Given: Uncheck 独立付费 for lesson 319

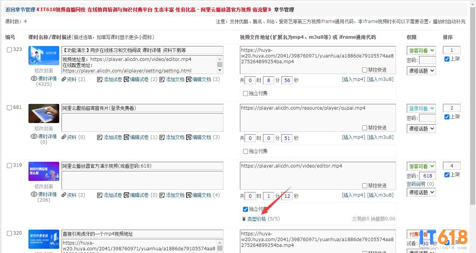Looking at the screenshot, I should [245, 209].
